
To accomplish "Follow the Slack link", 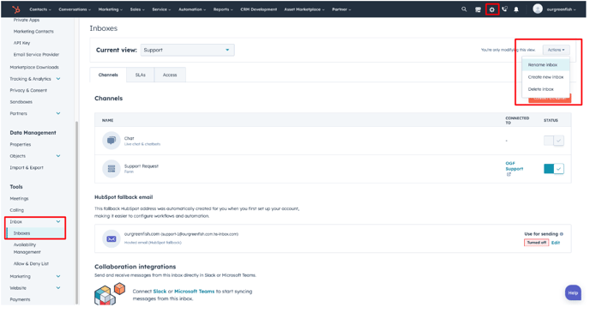I will (160, 292).
